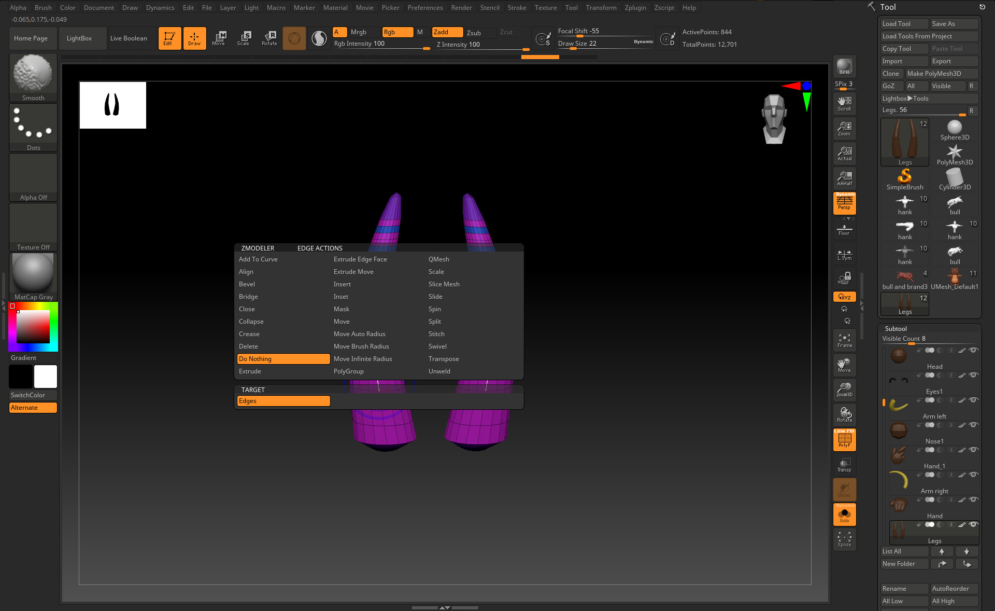Screen dimensions: 995x611
Task: Open the MatCap Gray material picker
Action: click(x=33, y=277)
